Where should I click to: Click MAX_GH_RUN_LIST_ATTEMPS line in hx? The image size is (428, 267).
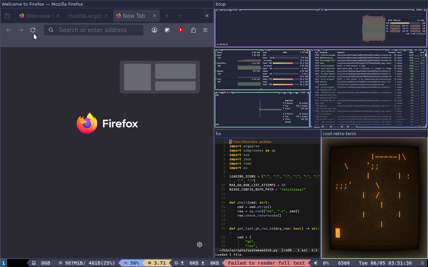[x=257, y=185]
